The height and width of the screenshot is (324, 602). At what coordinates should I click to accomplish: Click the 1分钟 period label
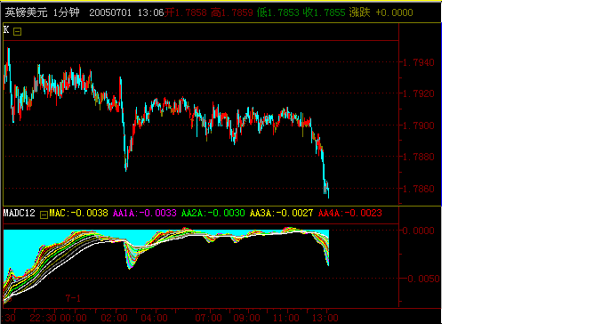click(x=67, y=12)
